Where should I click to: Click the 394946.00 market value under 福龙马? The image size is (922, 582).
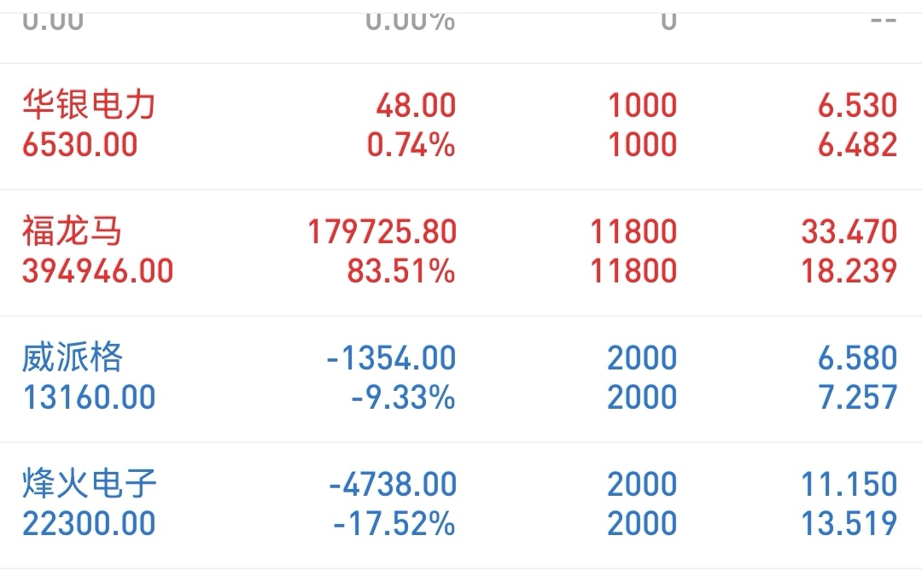click(98, 271)
